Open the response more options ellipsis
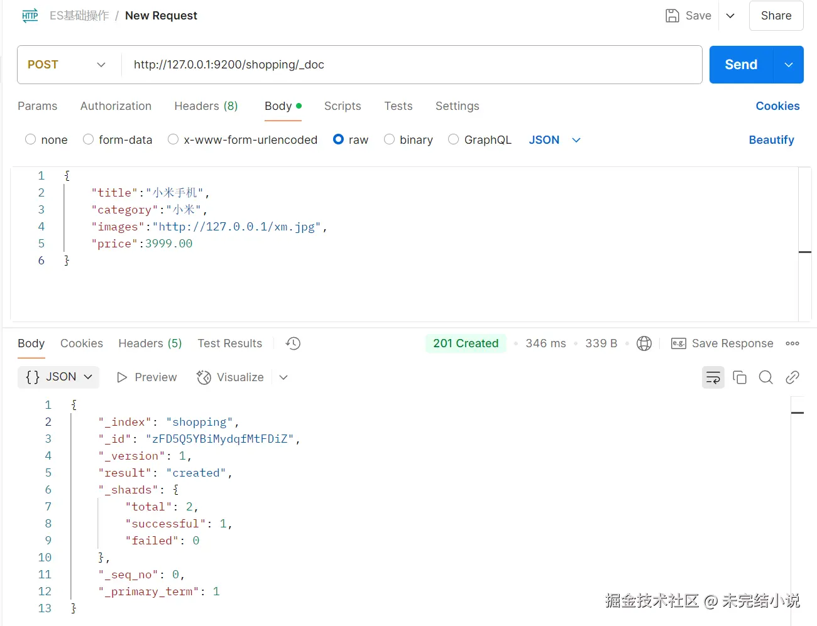Screen dimensions: 817x626 point(792,343)
